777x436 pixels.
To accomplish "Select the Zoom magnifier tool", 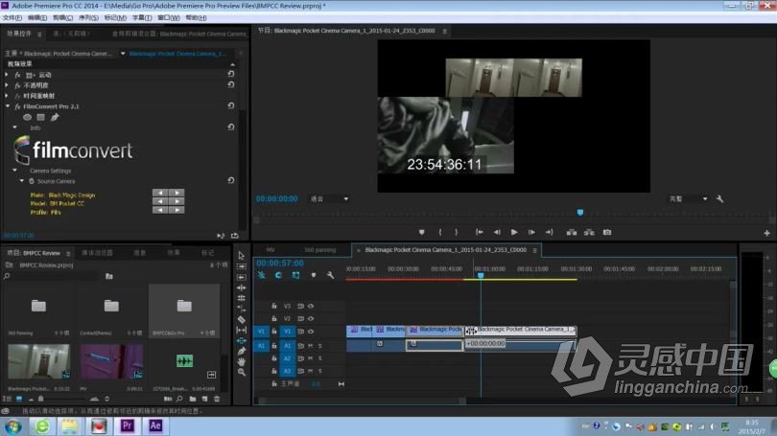I will click(x=242, y=372).
